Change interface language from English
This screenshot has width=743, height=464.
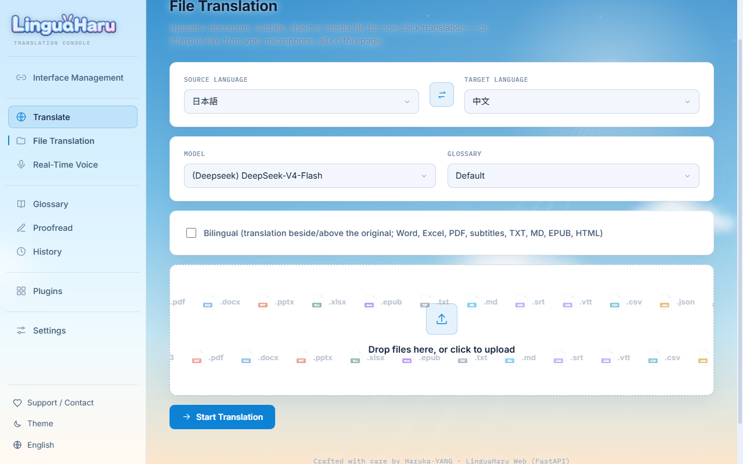[x=73, y=445]
